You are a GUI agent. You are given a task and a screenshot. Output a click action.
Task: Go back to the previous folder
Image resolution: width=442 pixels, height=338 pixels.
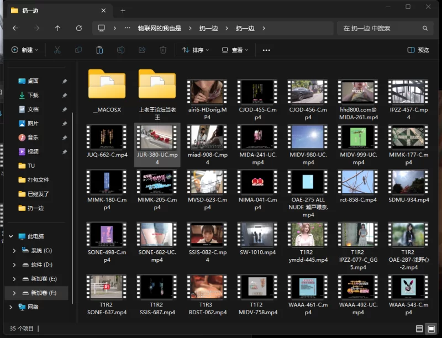pyautogui.click(x=15, y=28)
